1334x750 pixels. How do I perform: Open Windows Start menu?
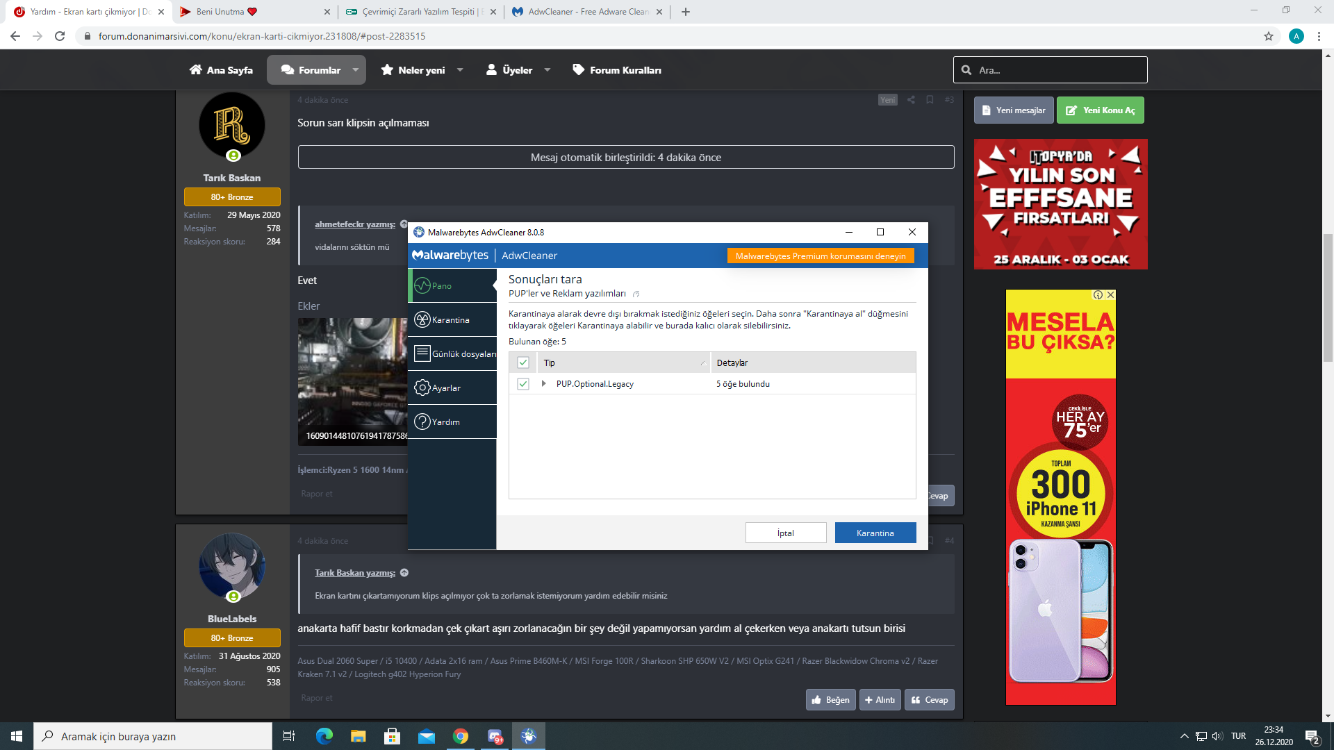17,736
